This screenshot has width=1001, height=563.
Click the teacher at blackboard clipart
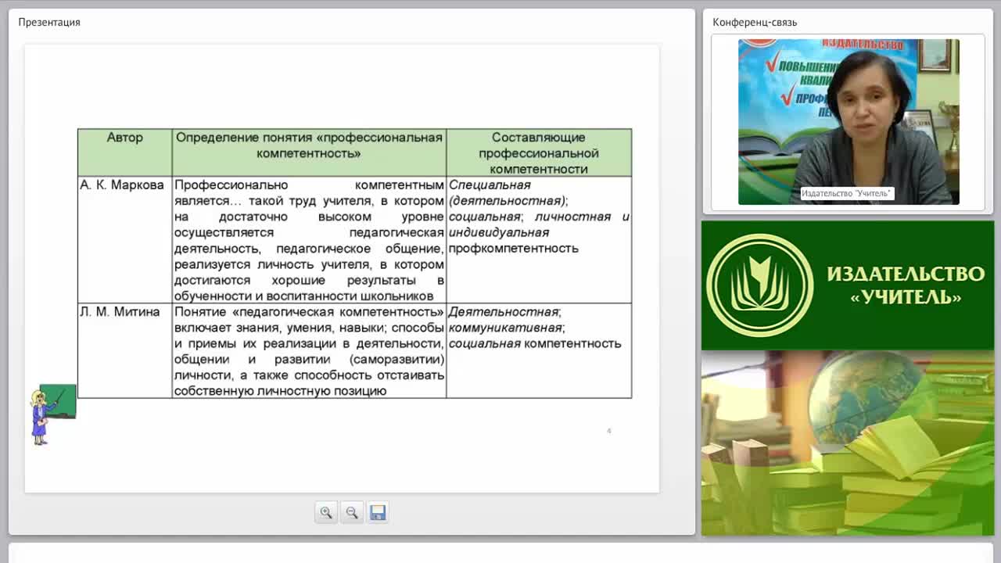click(53, 414)
